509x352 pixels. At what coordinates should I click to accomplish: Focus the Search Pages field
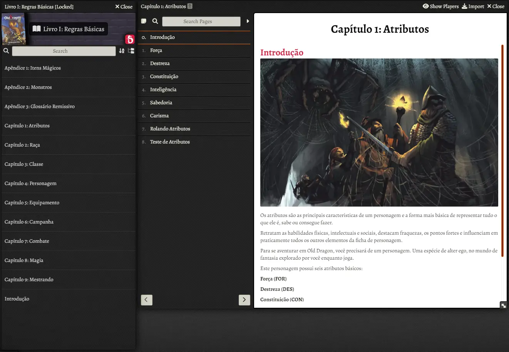[x=201, y=22]
